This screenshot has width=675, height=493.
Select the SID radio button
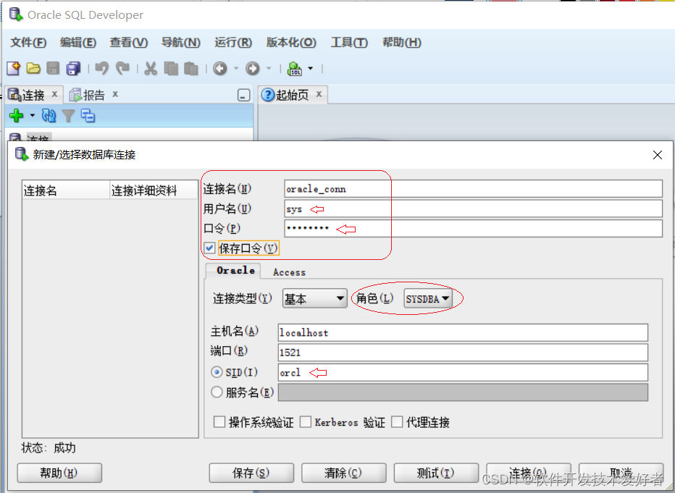tap(217, 372)
